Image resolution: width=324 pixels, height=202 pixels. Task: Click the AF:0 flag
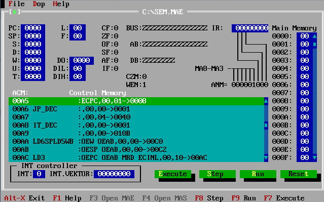110,60
